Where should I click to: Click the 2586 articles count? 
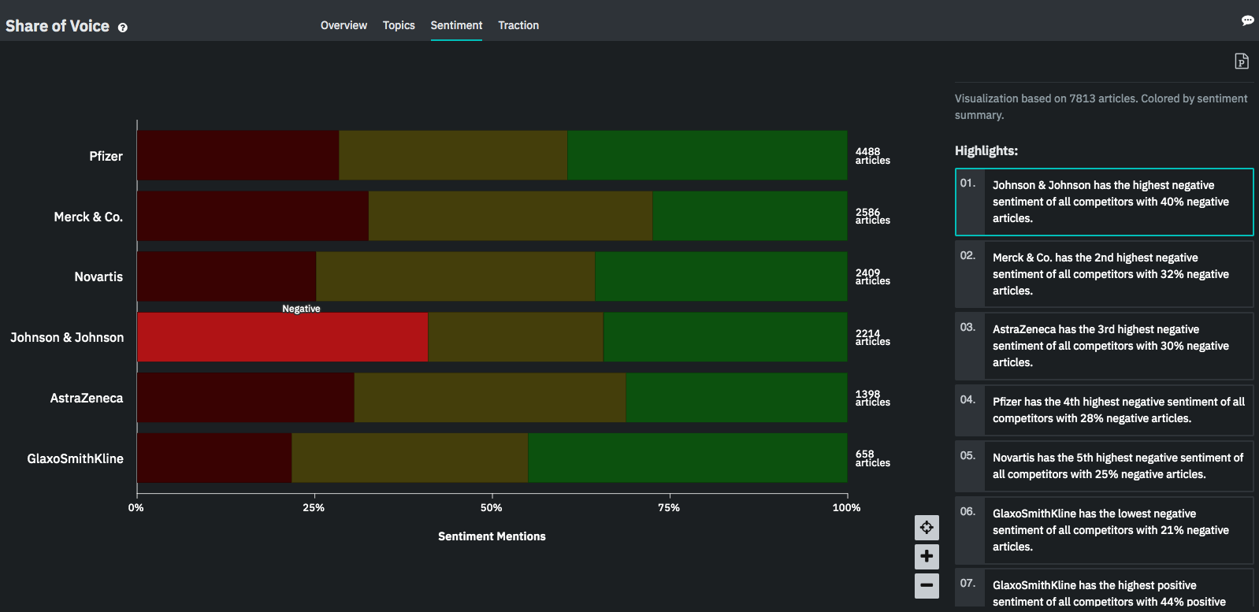873,216
